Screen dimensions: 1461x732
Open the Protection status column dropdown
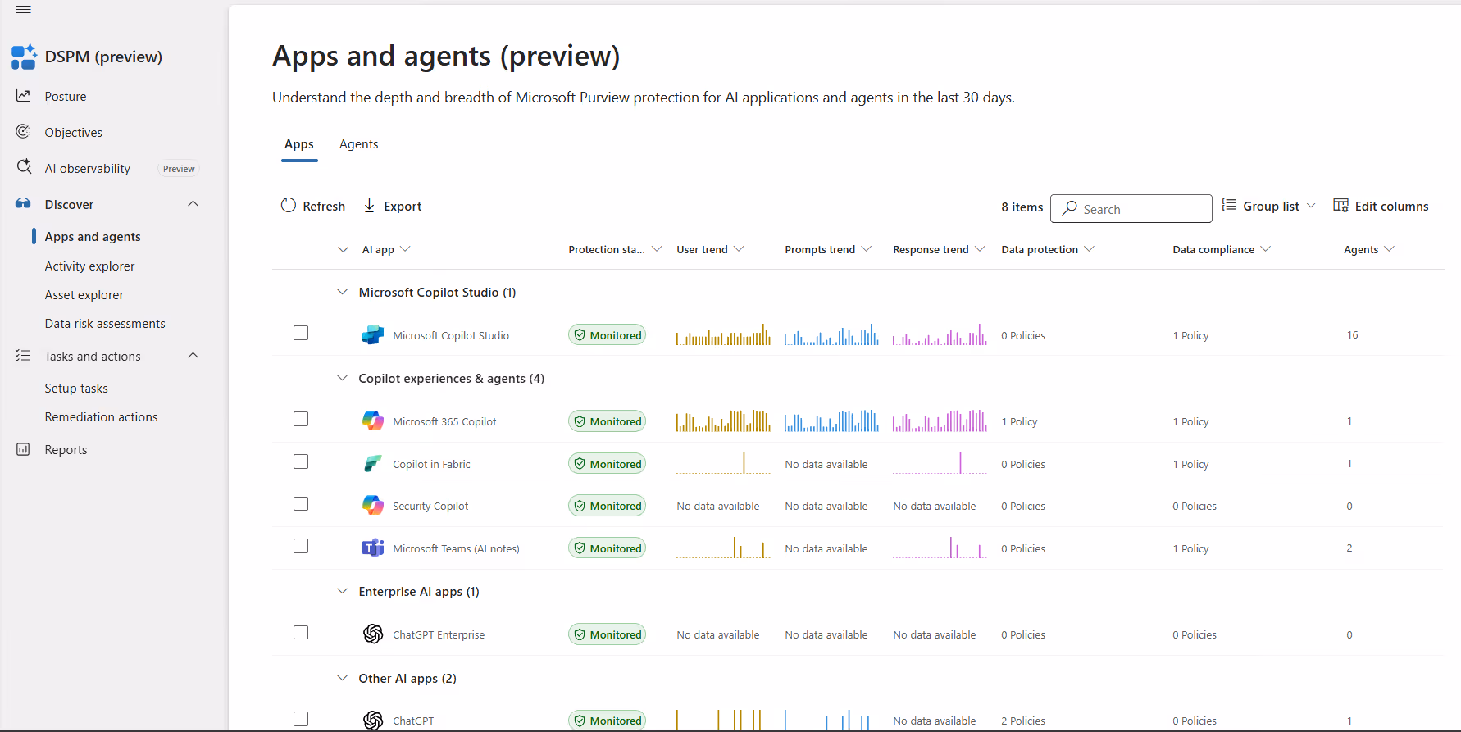click(656, 248)
